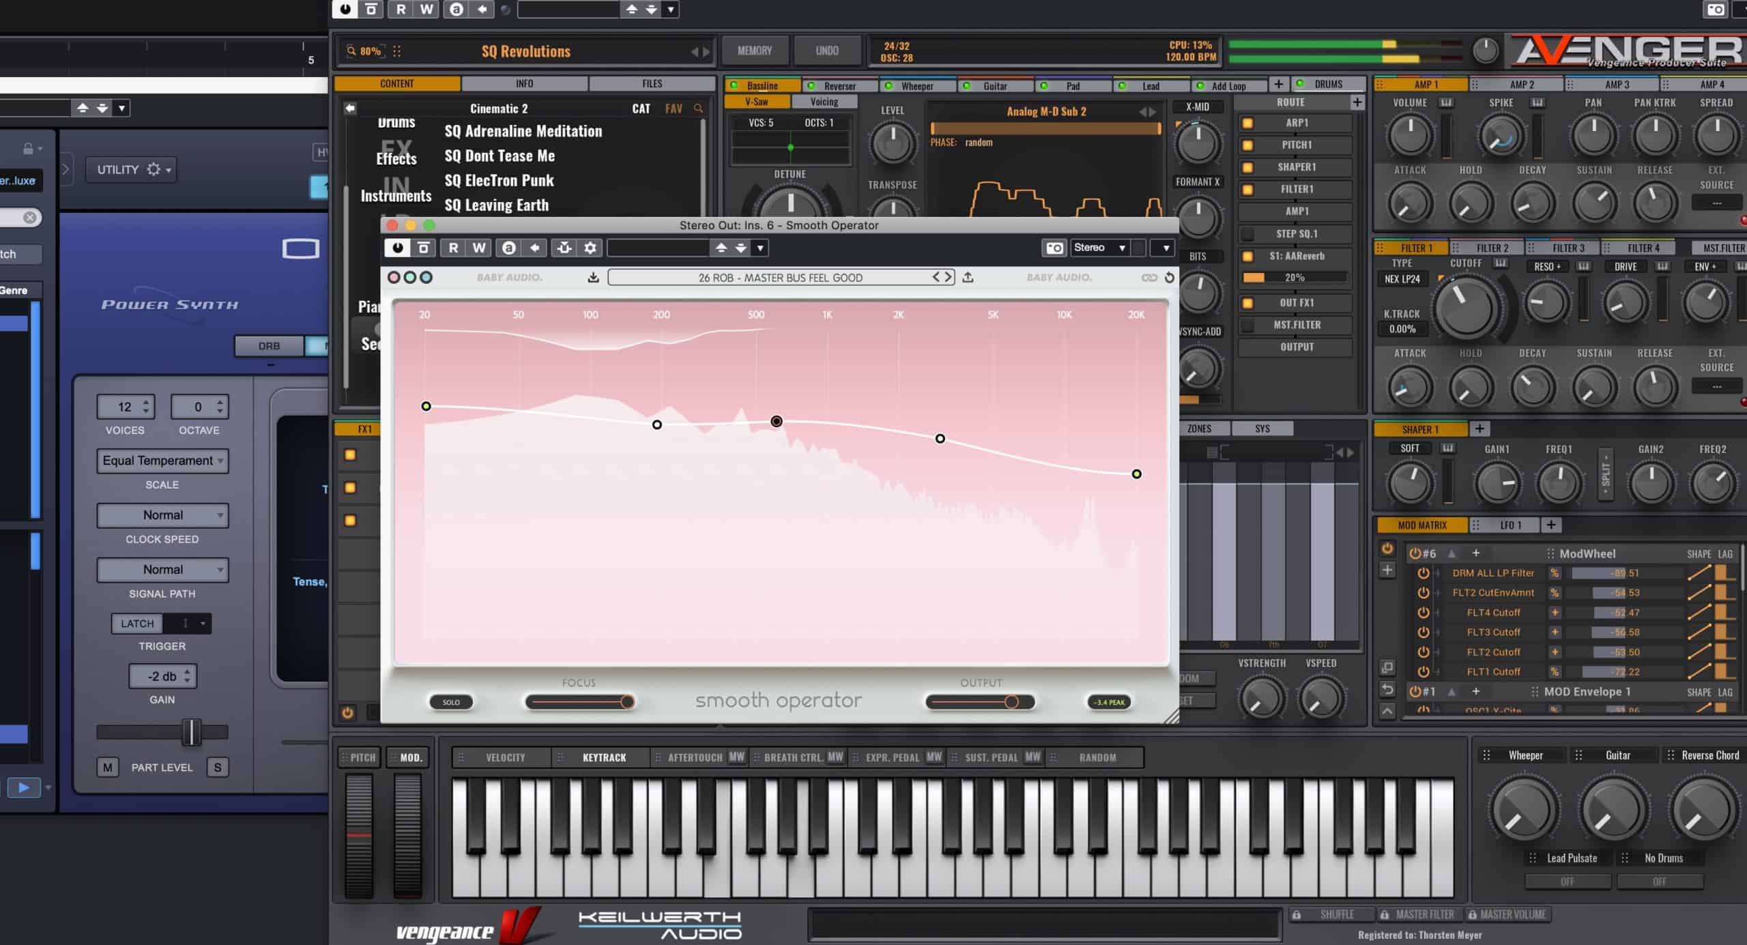Reset Smooth Operator with circular arrow icon
This screenshot has width=1747, height=945.
pyautogui.click(x=1170, y=278)
